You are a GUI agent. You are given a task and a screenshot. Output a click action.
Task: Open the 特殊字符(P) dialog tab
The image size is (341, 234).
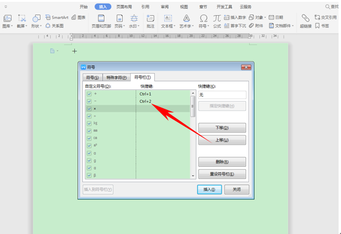(116, 77)
